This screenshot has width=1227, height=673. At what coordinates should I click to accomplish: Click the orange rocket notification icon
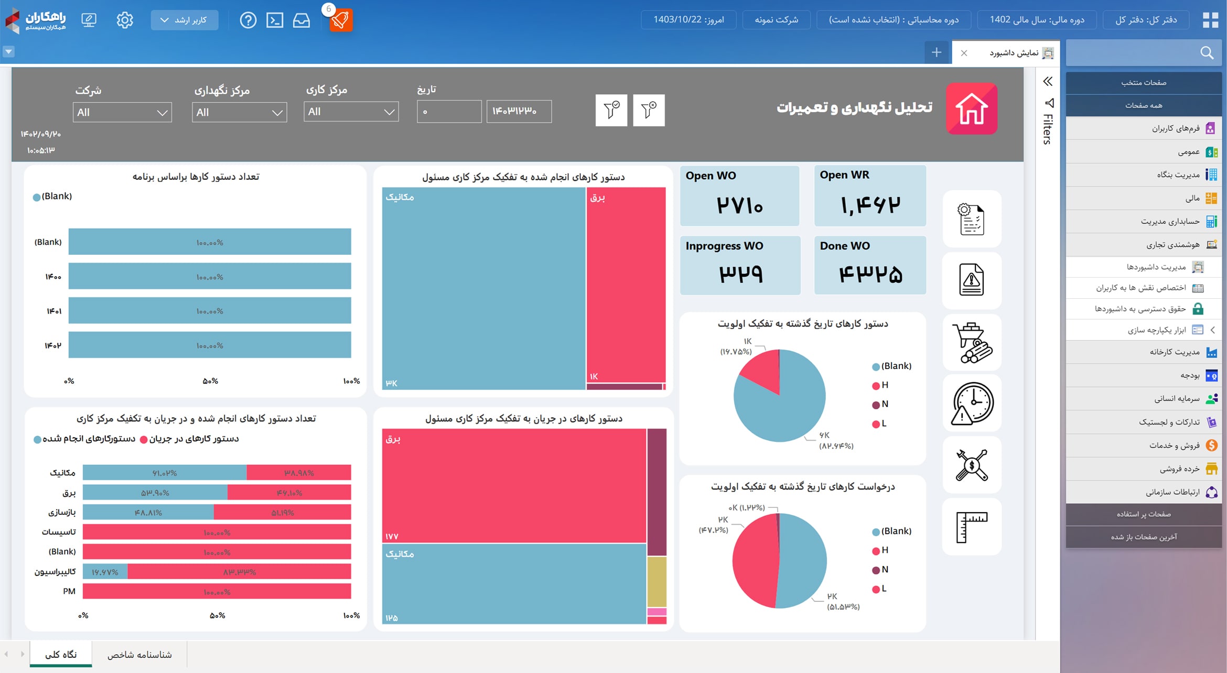click(340, 20)
